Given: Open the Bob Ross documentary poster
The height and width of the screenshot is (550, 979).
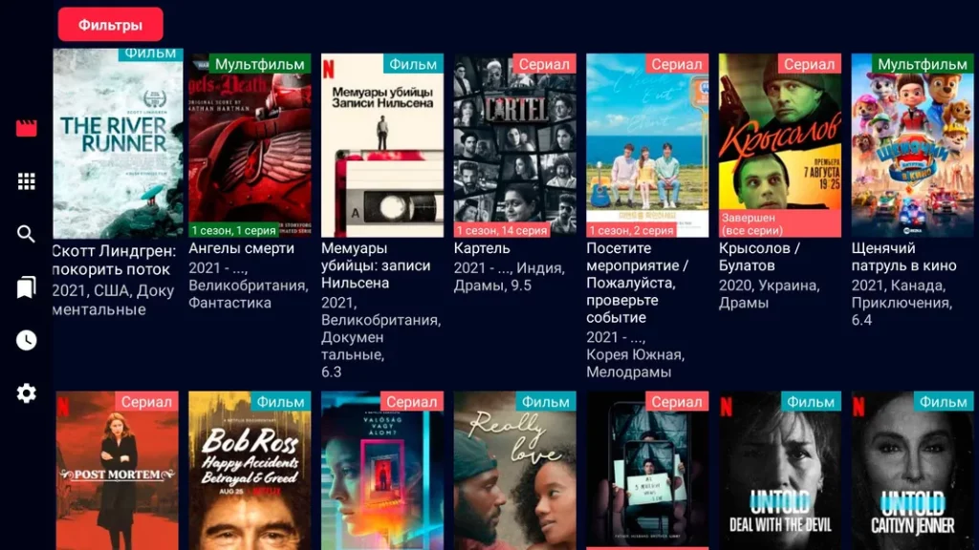Looking at the screenshot, I should point(250,471).
